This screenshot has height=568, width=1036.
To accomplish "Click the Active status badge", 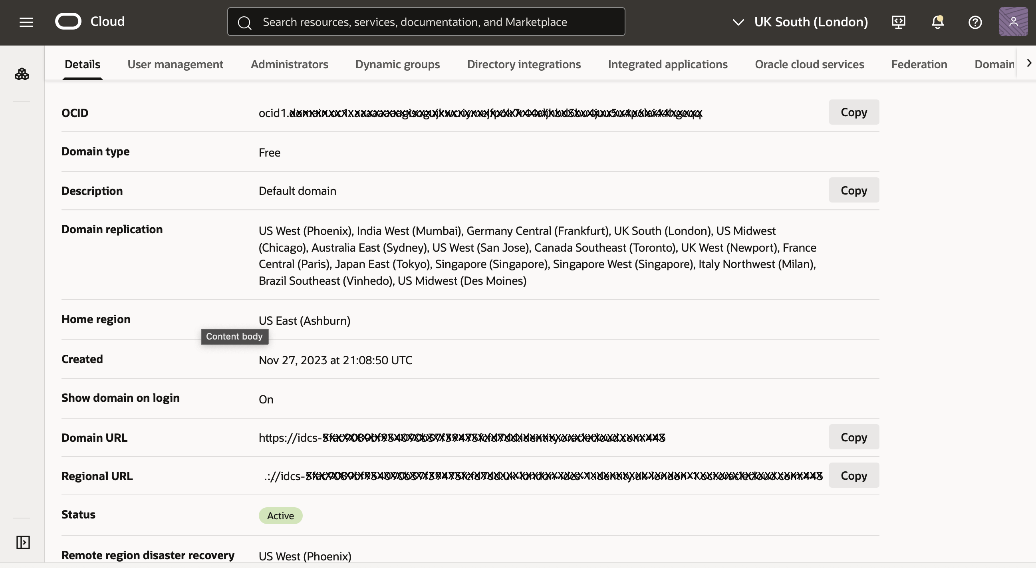I will [x=280, y=515].
